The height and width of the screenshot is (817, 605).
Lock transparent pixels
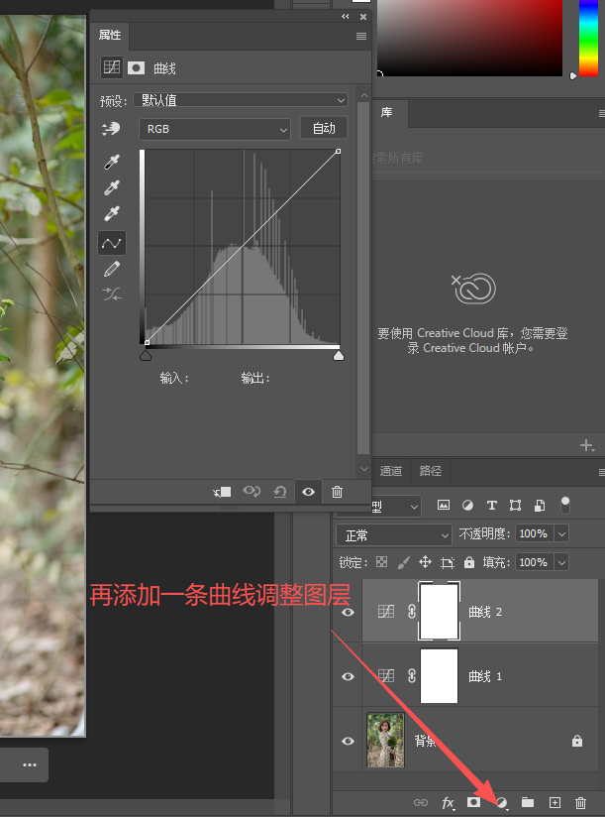pyautogui.click(x=382, y=561)
